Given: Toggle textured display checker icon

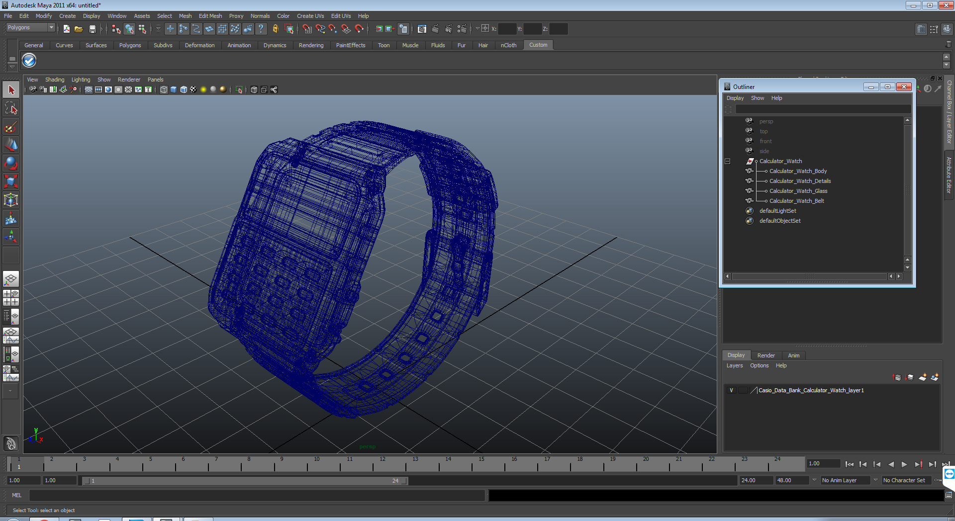Looking at the screenshot, I should coord(193,89).
